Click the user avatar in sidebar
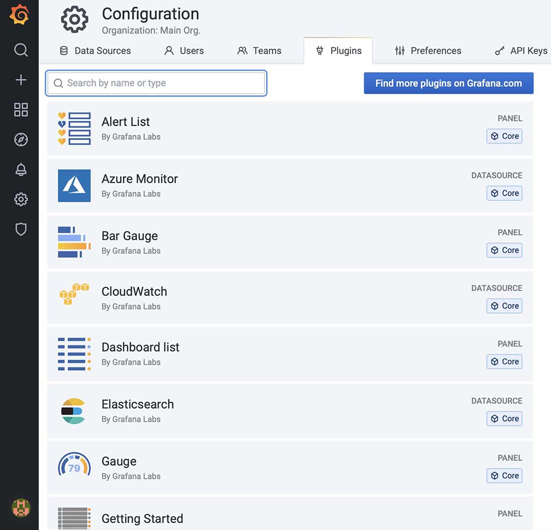The image size is (551, 530). point(21,507)
